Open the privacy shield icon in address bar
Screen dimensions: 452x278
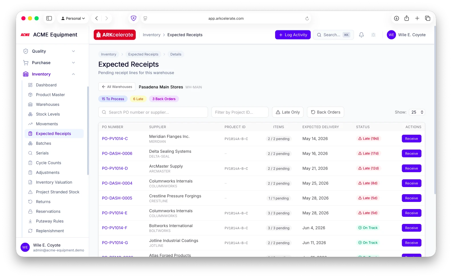coord(133,18)
